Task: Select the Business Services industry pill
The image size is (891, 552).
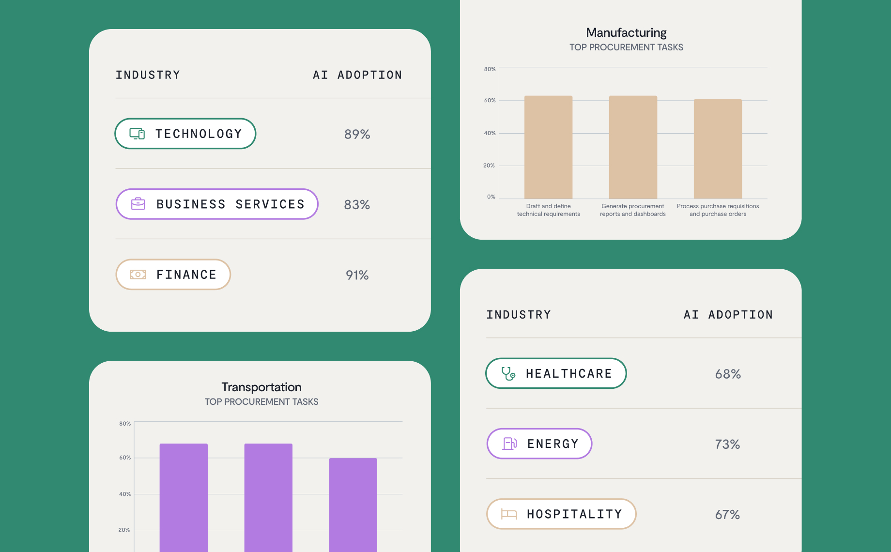Action: (217, 204)
